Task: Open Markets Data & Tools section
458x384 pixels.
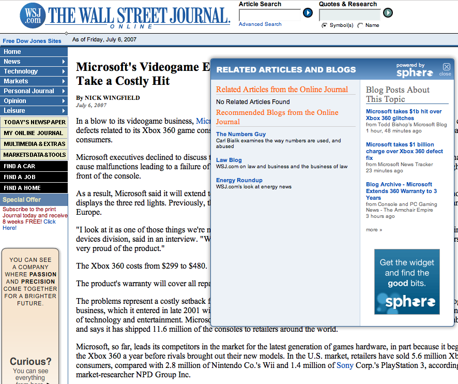Action: tap(34, 155)
